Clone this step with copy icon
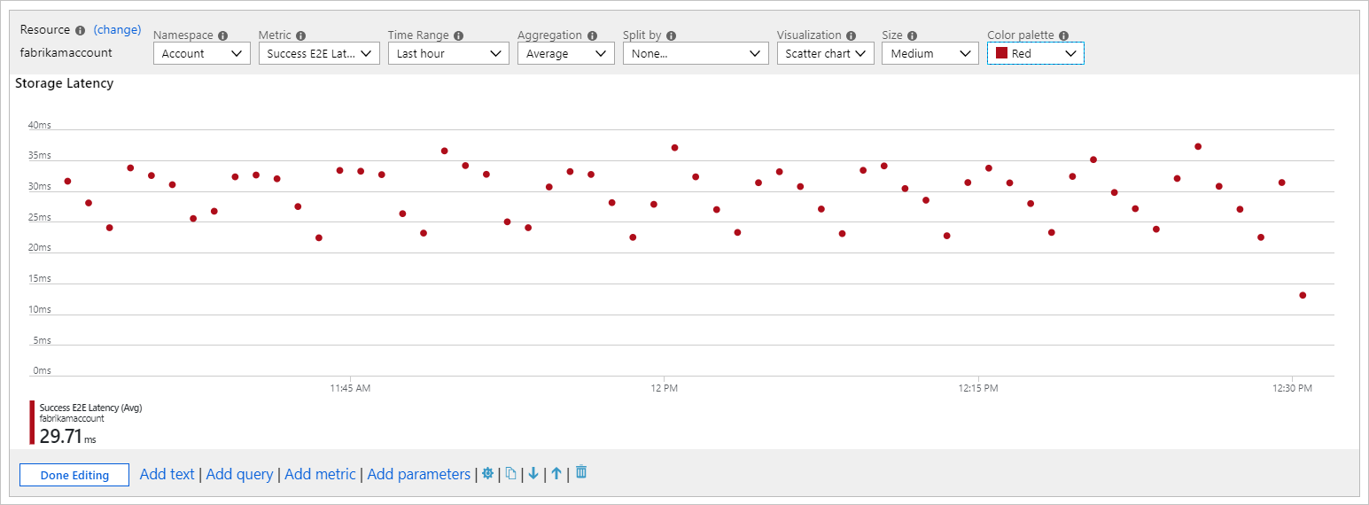1369x505 pixels. coord(510,474)
